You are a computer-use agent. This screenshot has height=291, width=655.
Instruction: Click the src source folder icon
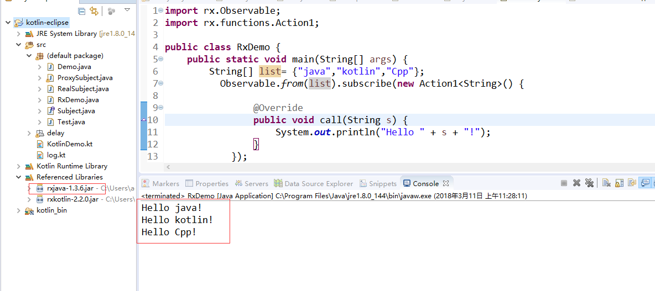point(29,45)
